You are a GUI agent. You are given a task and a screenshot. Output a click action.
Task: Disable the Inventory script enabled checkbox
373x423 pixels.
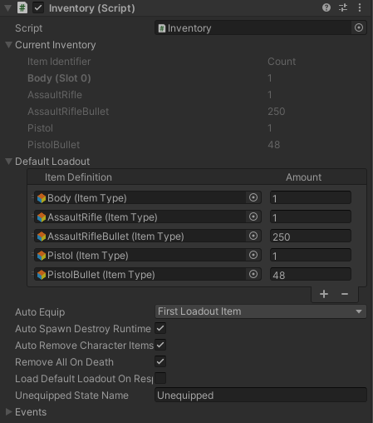coord(38,7)
